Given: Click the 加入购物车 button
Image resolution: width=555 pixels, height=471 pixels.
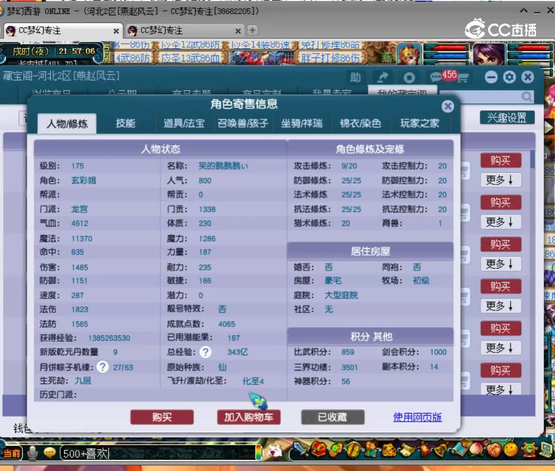Looking at the screenshot, I should 249,417.
